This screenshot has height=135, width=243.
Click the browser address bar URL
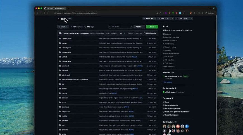tap(75, 13)
